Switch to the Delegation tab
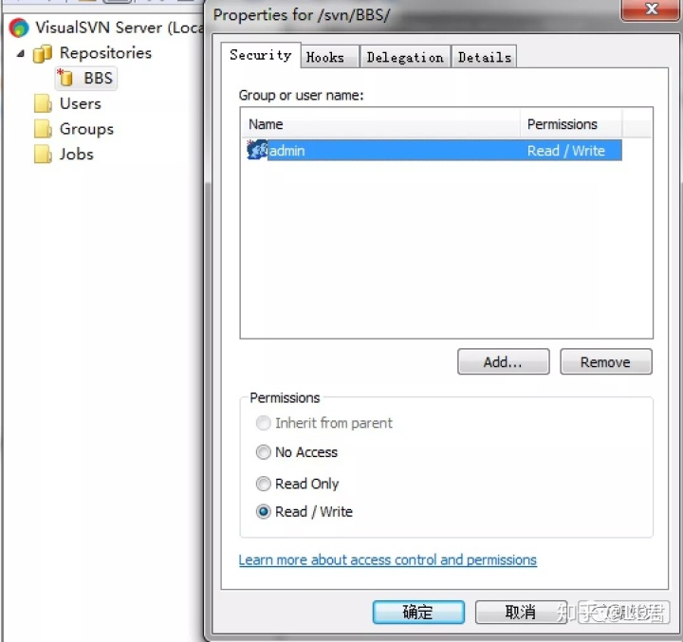Image resolution: width=683 pixels, height=642 pixels. click(x=405, y=57)
